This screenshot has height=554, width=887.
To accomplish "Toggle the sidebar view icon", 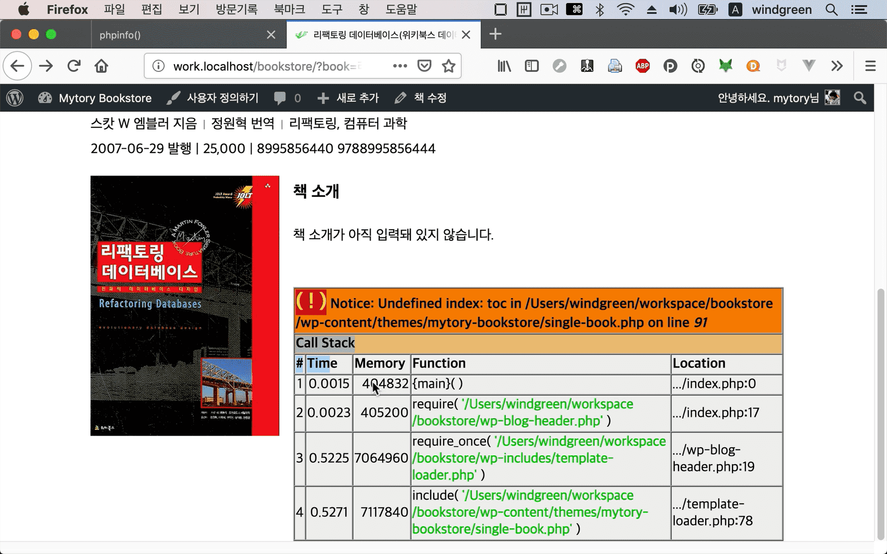I will (x=532, y=66).
